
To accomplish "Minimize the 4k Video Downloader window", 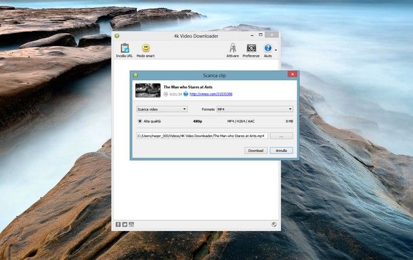I will point(252,35).
